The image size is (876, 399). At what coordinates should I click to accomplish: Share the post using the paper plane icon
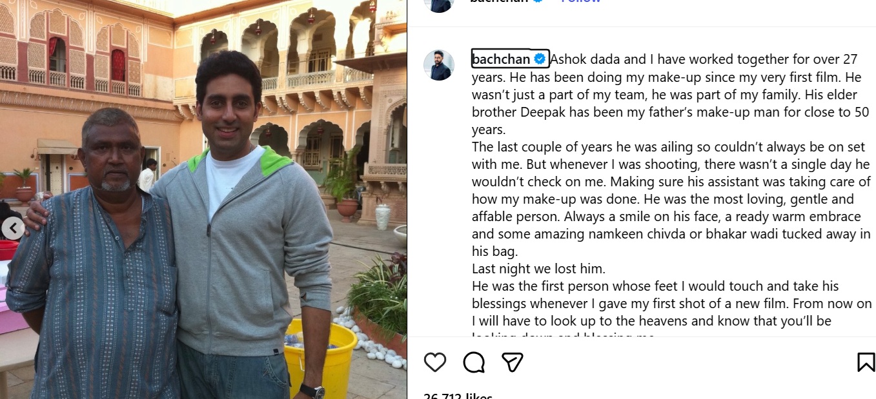512,362
